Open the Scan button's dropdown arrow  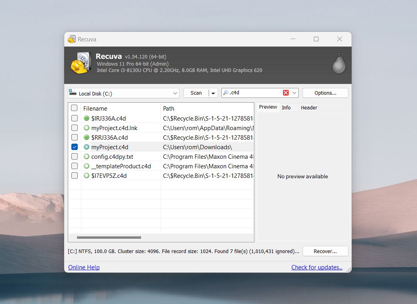(213, 93)
